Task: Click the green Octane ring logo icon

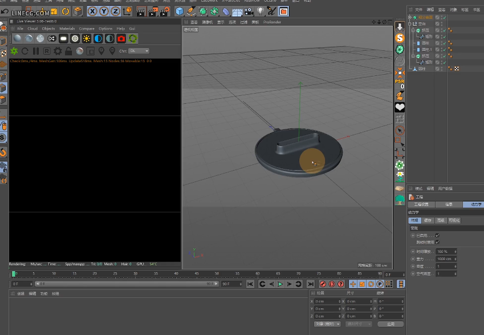Action: [133, 39]
